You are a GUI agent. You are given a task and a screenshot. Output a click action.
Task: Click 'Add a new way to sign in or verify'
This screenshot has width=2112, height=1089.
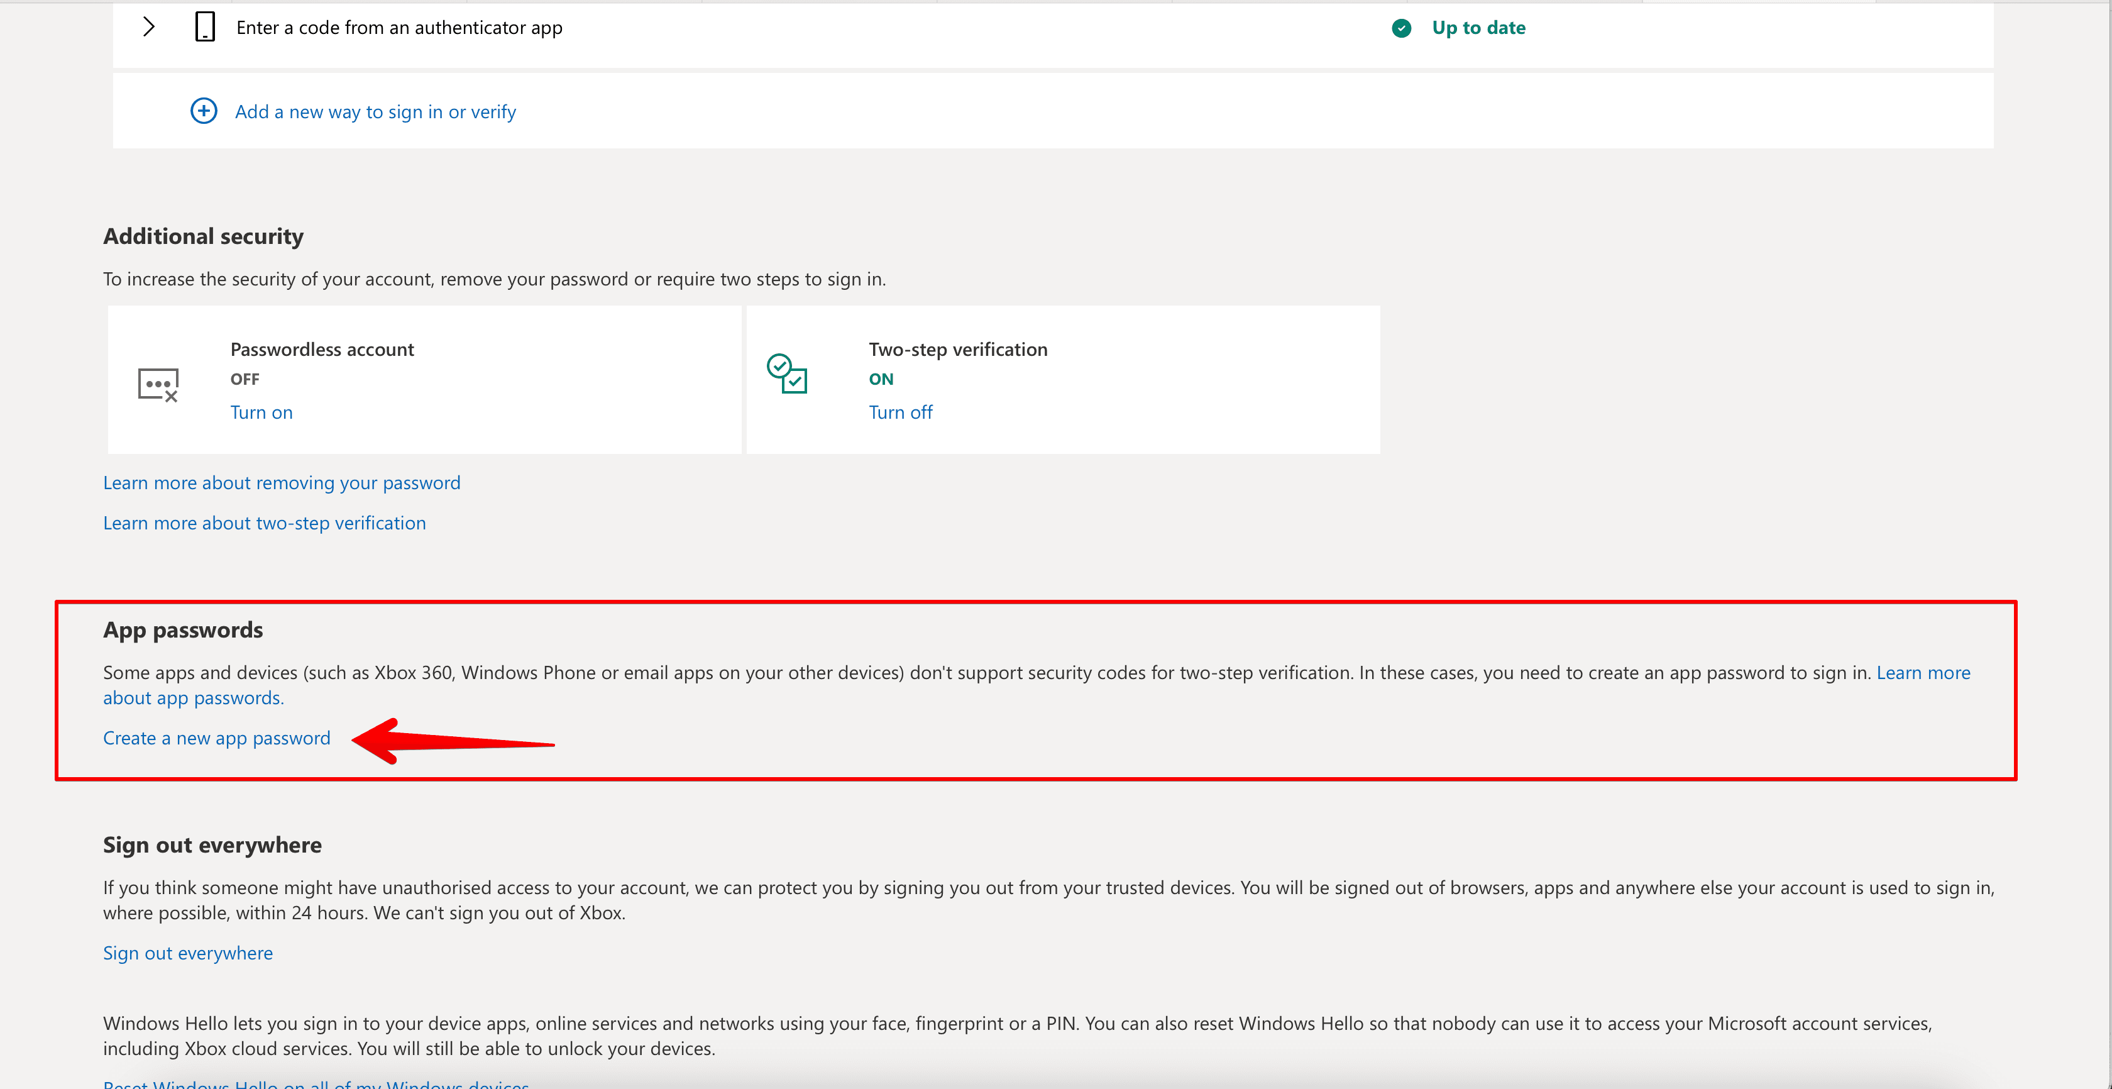click(x=375, y=111)
